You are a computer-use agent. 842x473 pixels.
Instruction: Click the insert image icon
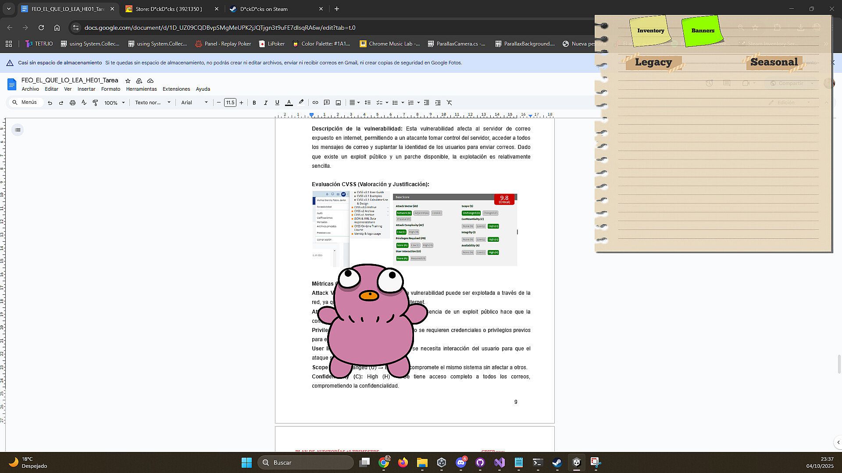[338, 102]
